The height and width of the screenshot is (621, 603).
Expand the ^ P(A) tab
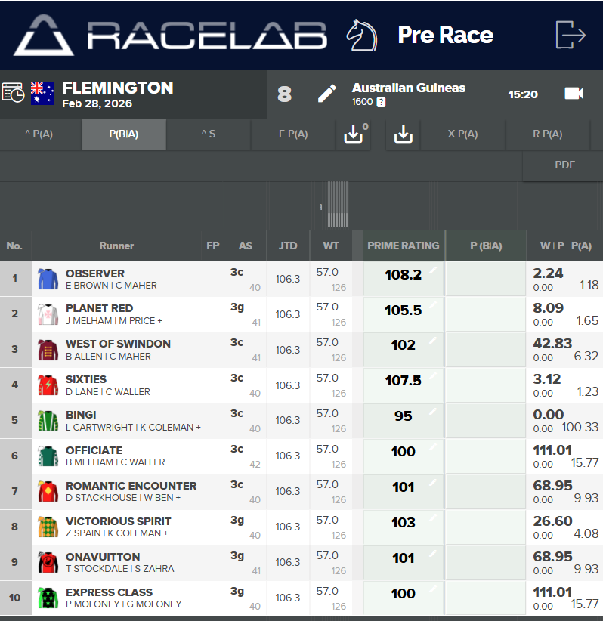[x=39, y=134]
